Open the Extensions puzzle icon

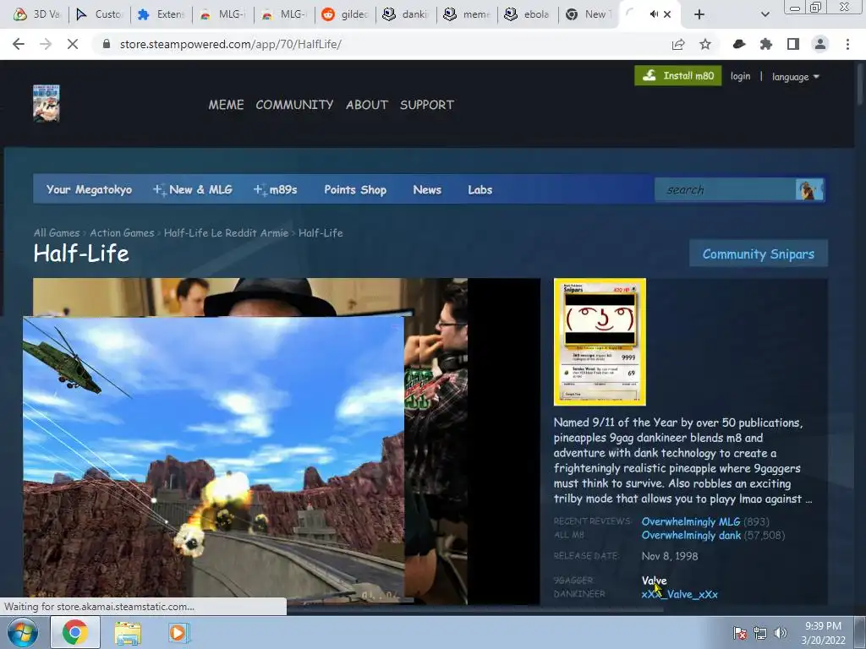[766, 44]
